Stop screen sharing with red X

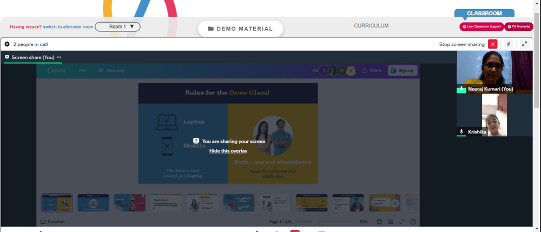point(492,44)
